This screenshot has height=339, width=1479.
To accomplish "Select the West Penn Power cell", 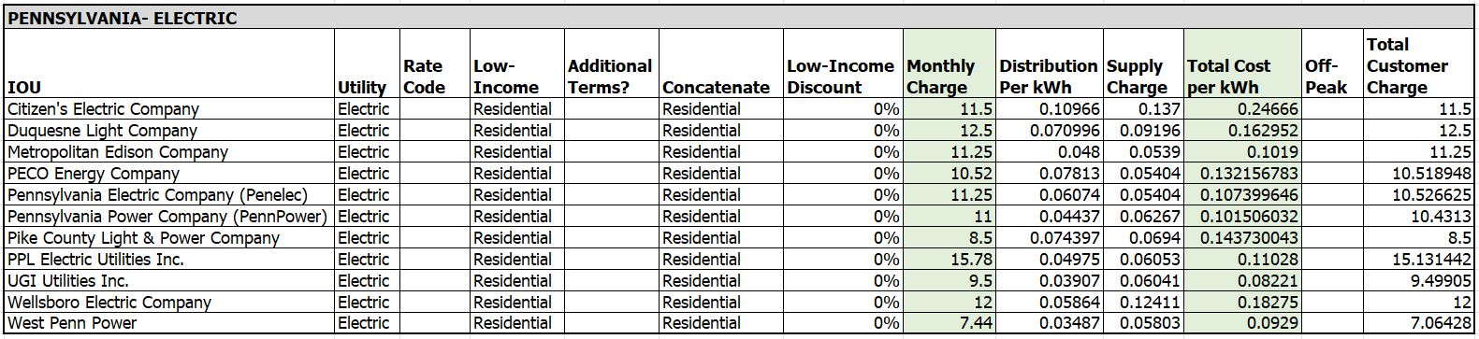I will [168, 323].
